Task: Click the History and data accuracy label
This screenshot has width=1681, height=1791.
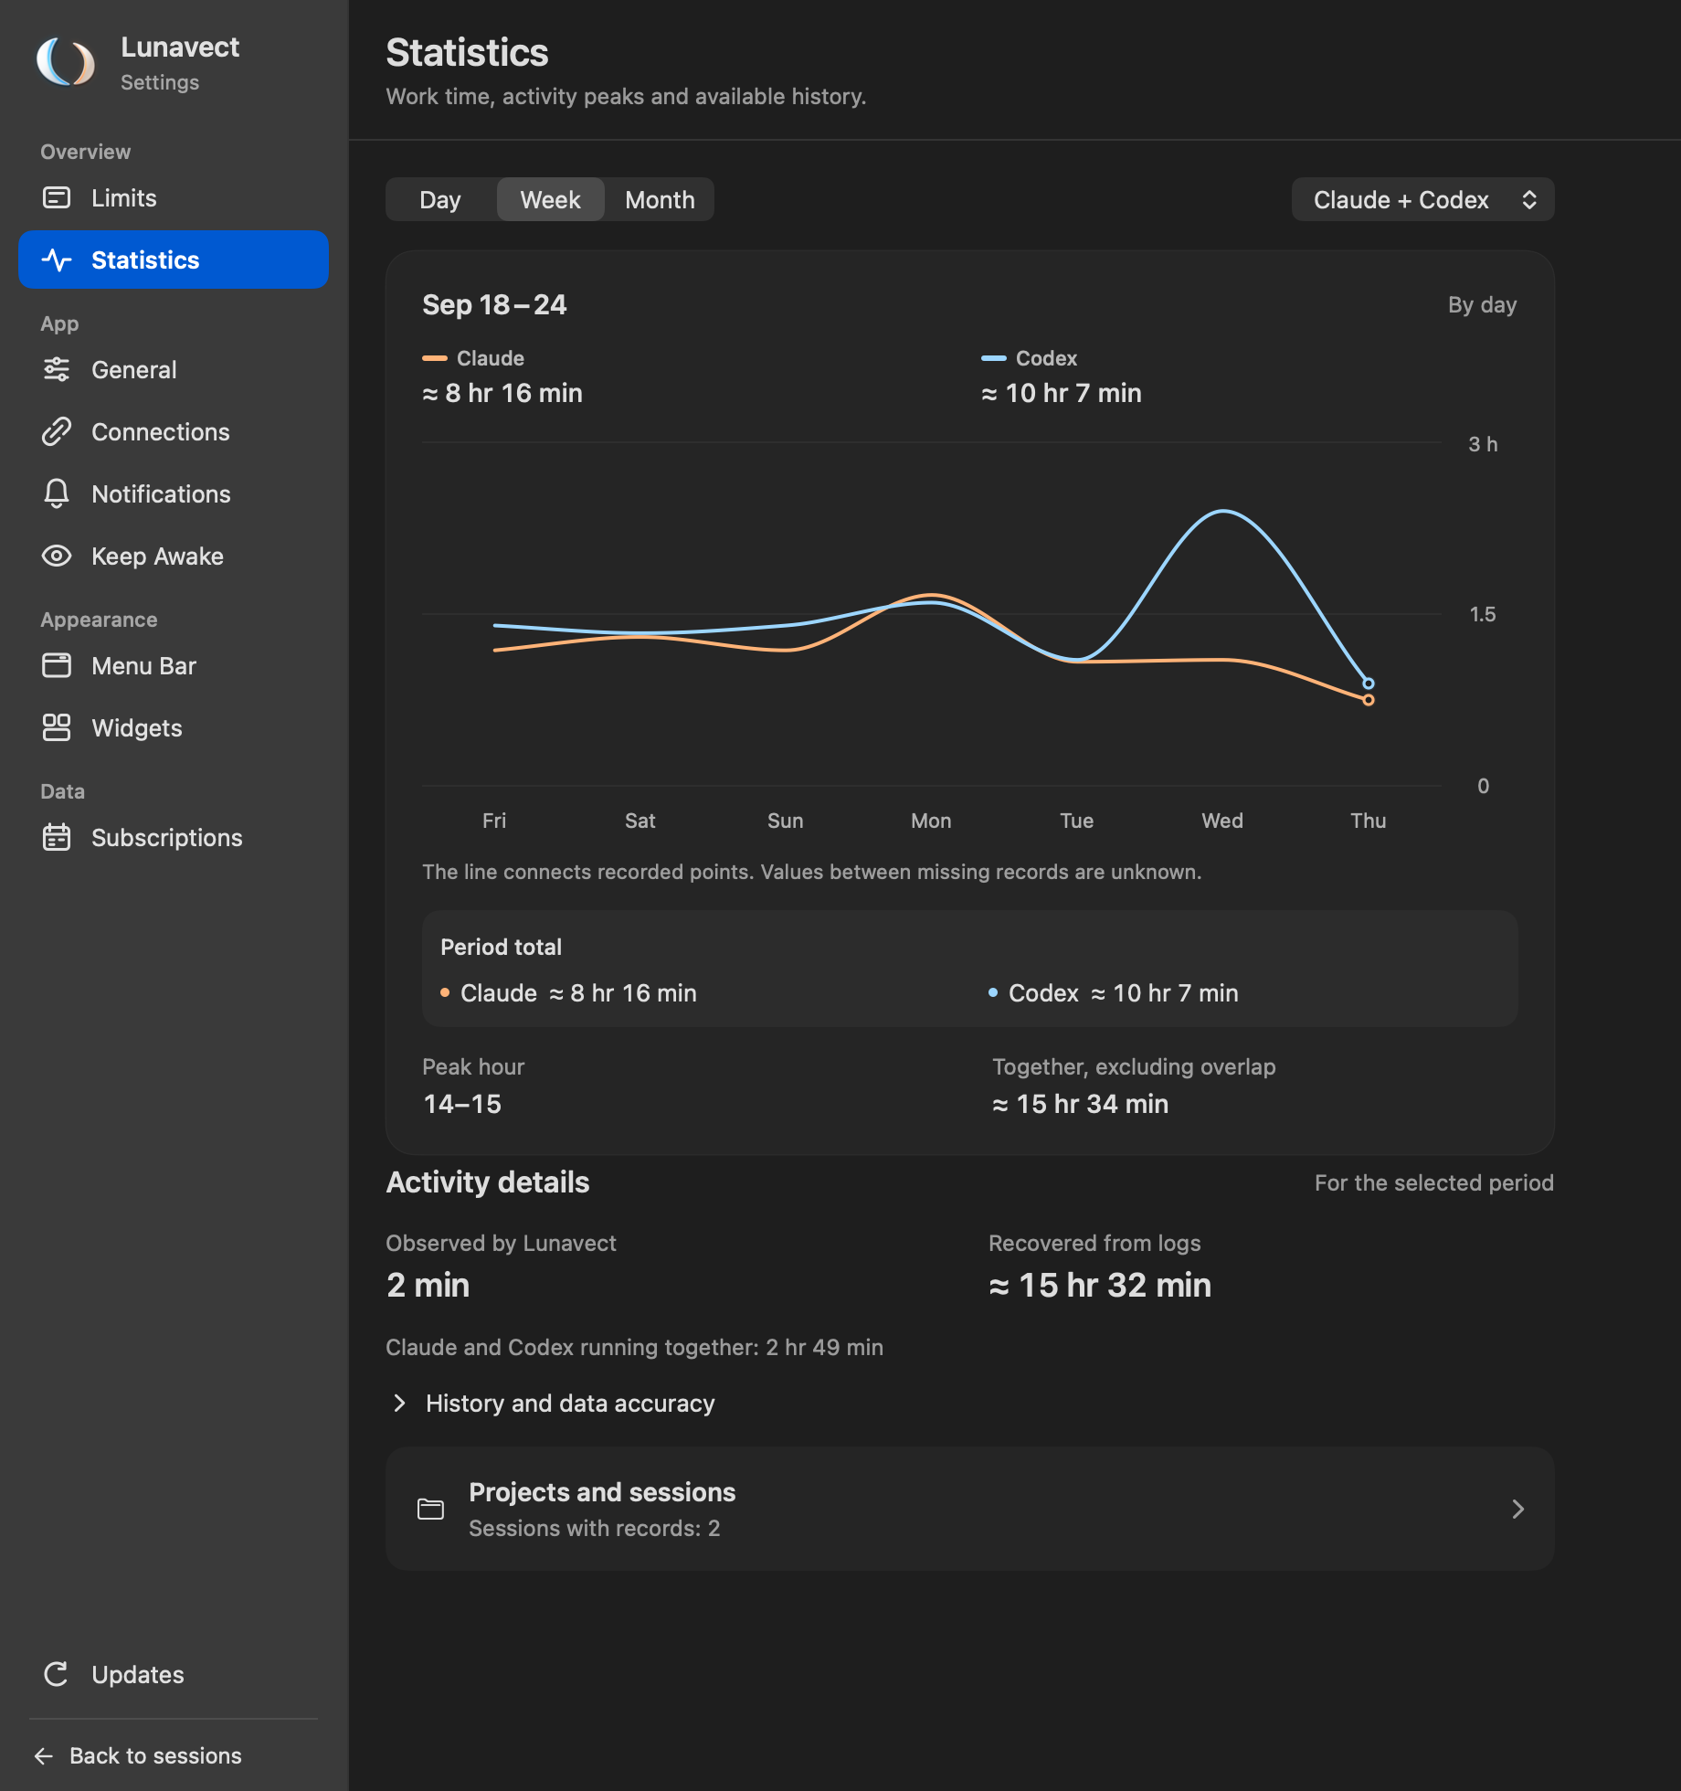Action: [x=570, y=1403]
